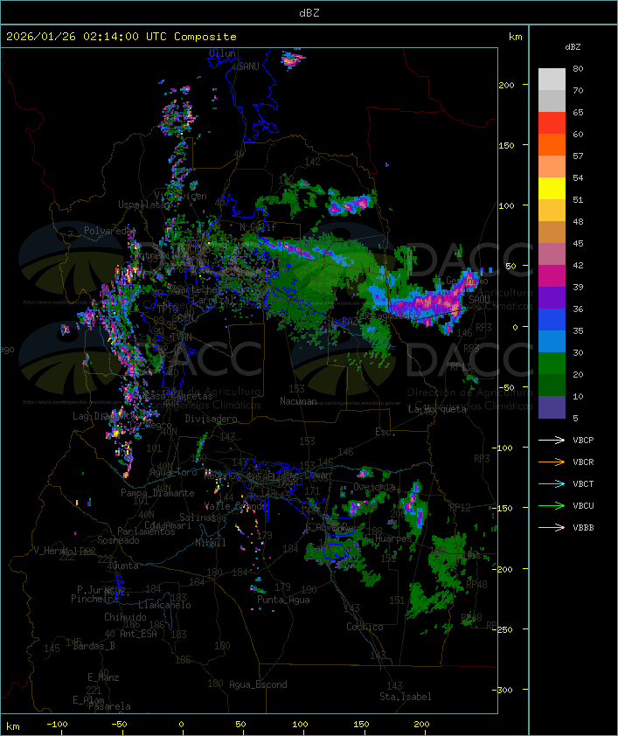
Task: Click the 80 value in the dBZ legend
Action: pos(578,68)
